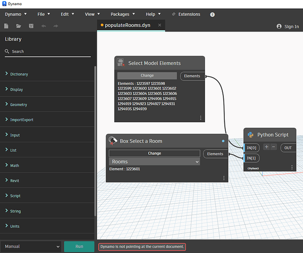
Task: Click Change in Box Select a Room
Action: pyautogui.click(x=154, y=153)
